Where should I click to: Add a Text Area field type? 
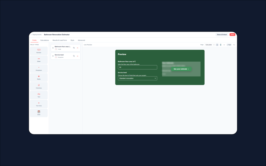(x=39, y=104)
